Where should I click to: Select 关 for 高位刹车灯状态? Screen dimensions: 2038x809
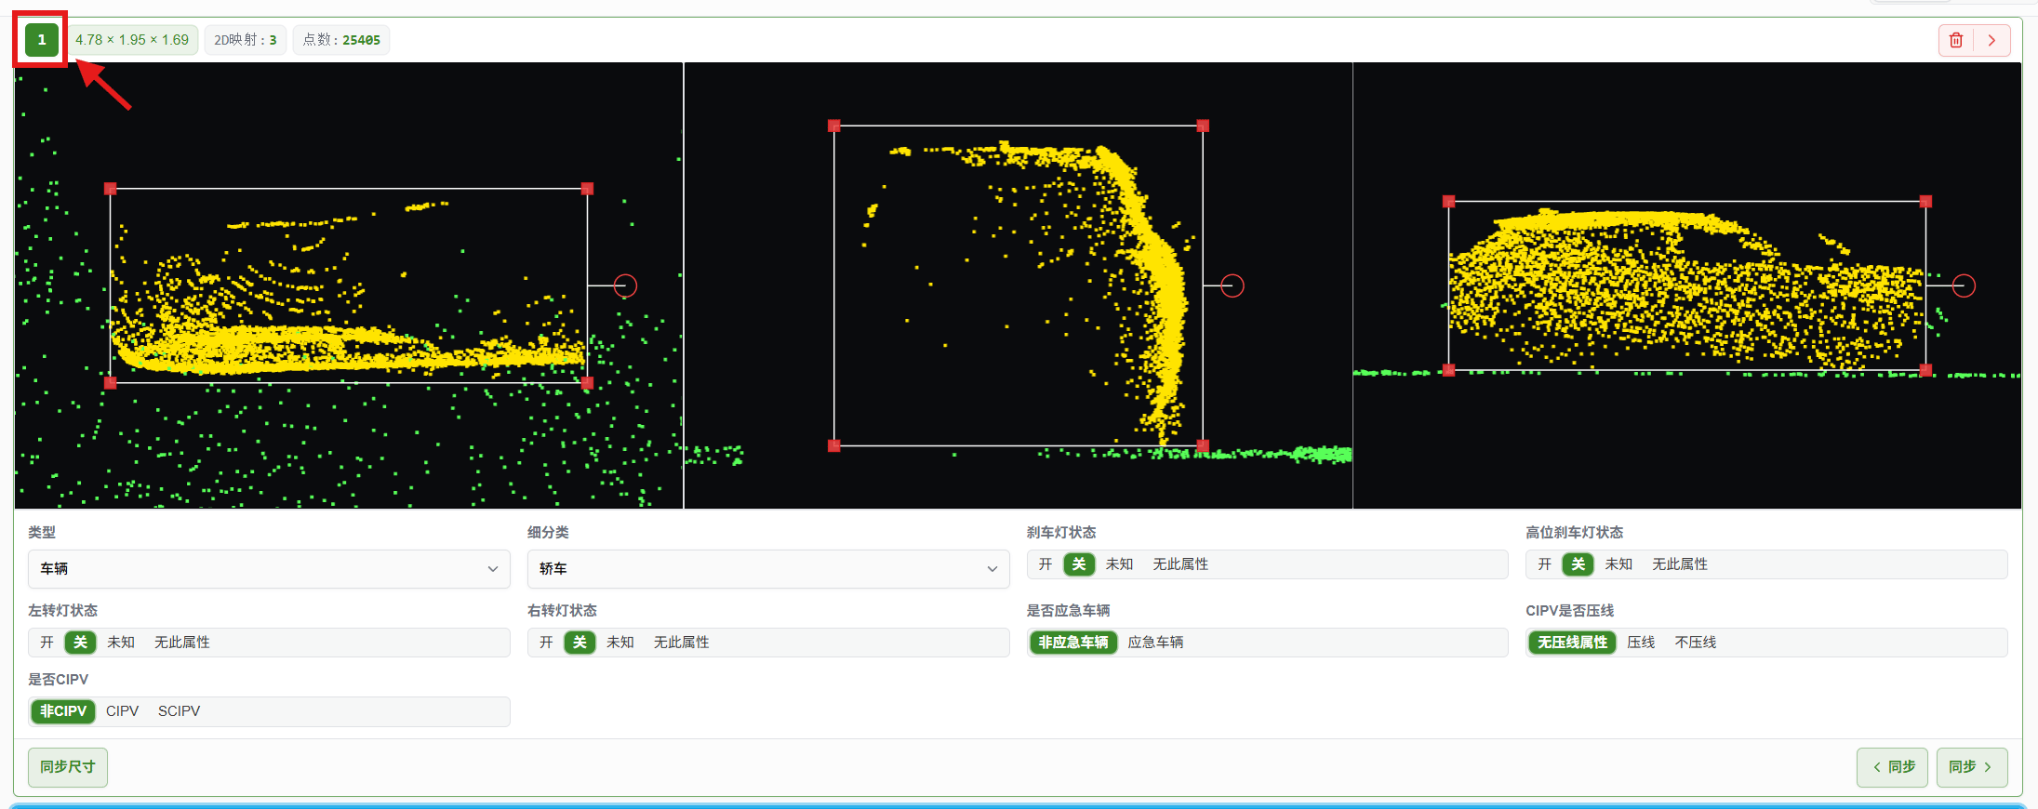[1578, 564]
